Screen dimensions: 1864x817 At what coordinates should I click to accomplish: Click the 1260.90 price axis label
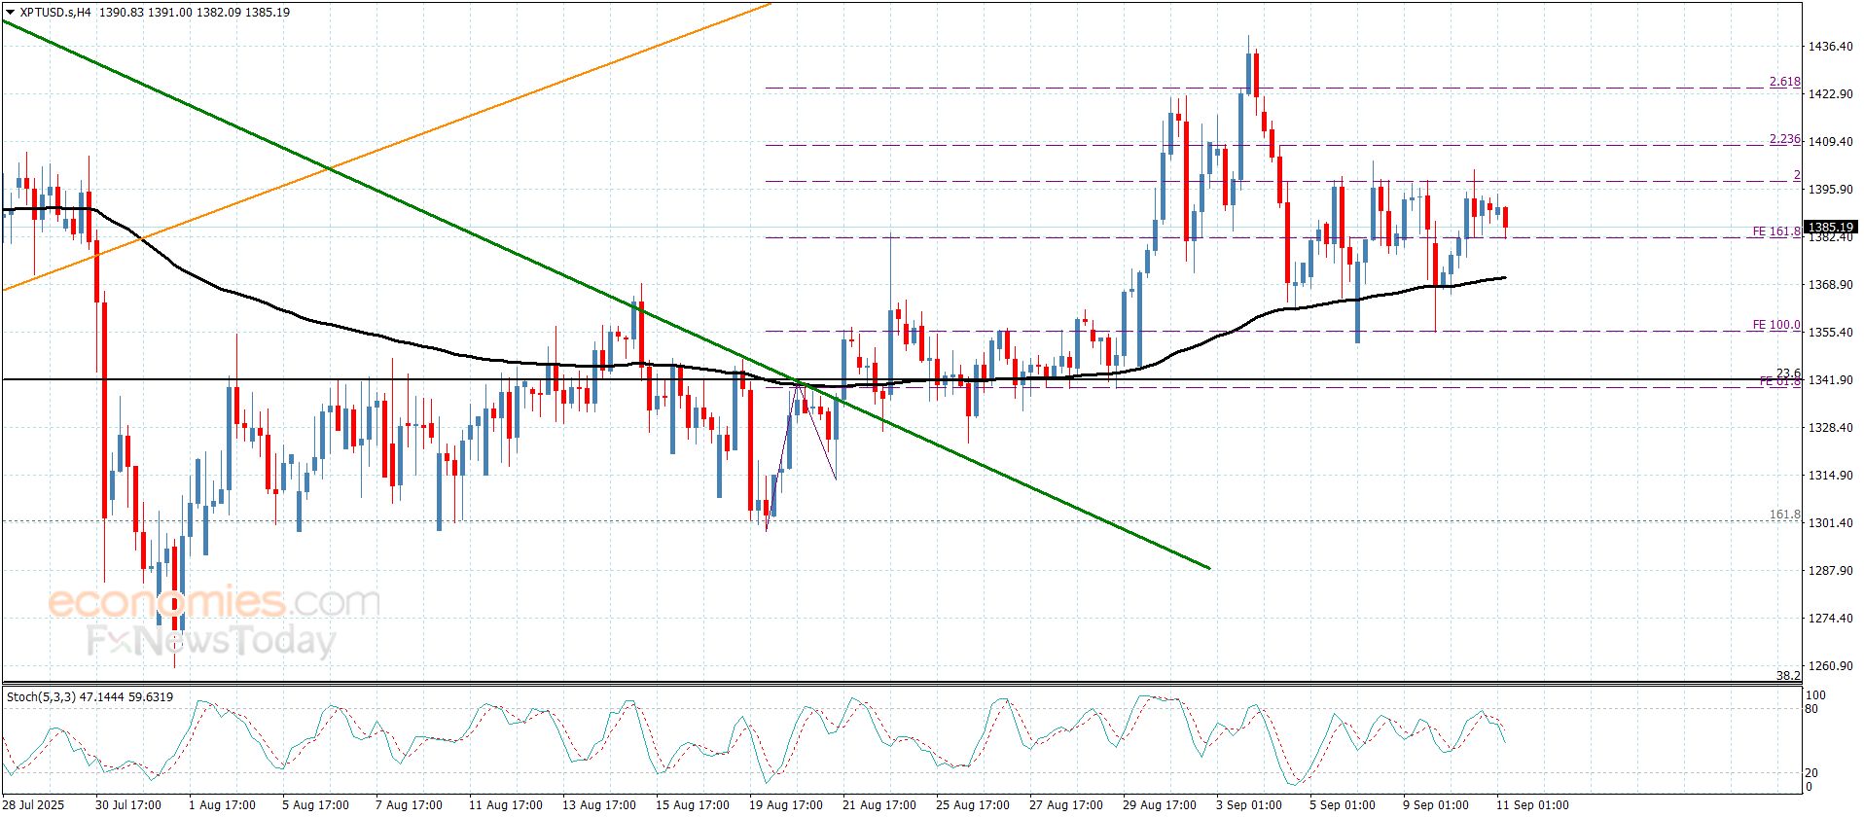pyautogui.click(x=1830, y=666)
